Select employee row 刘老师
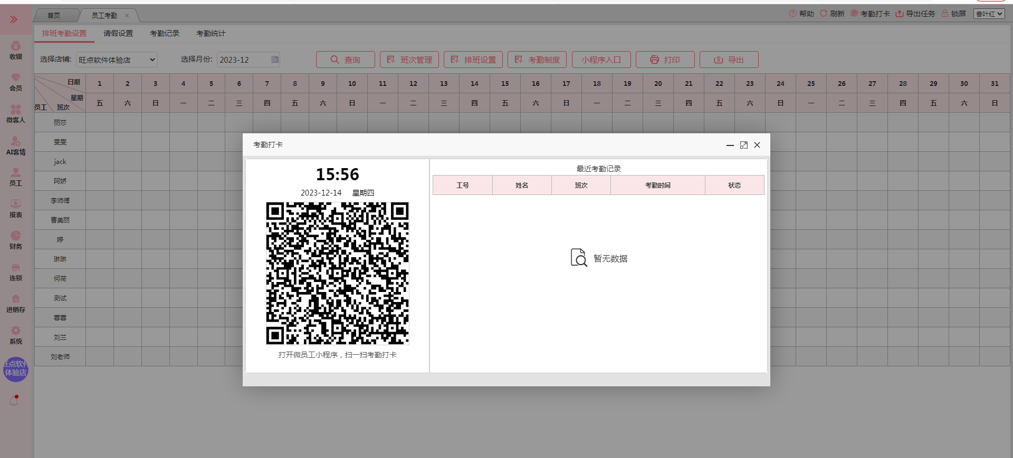 (x=60, y=356)
